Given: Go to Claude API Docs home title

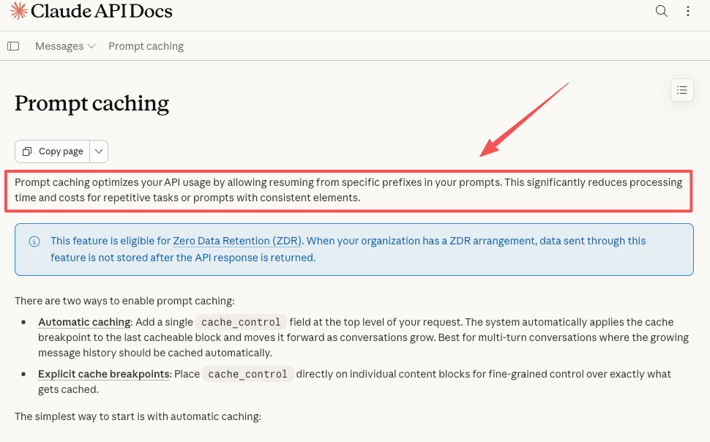Looking at the screenshot, I should tap(102, 11).
